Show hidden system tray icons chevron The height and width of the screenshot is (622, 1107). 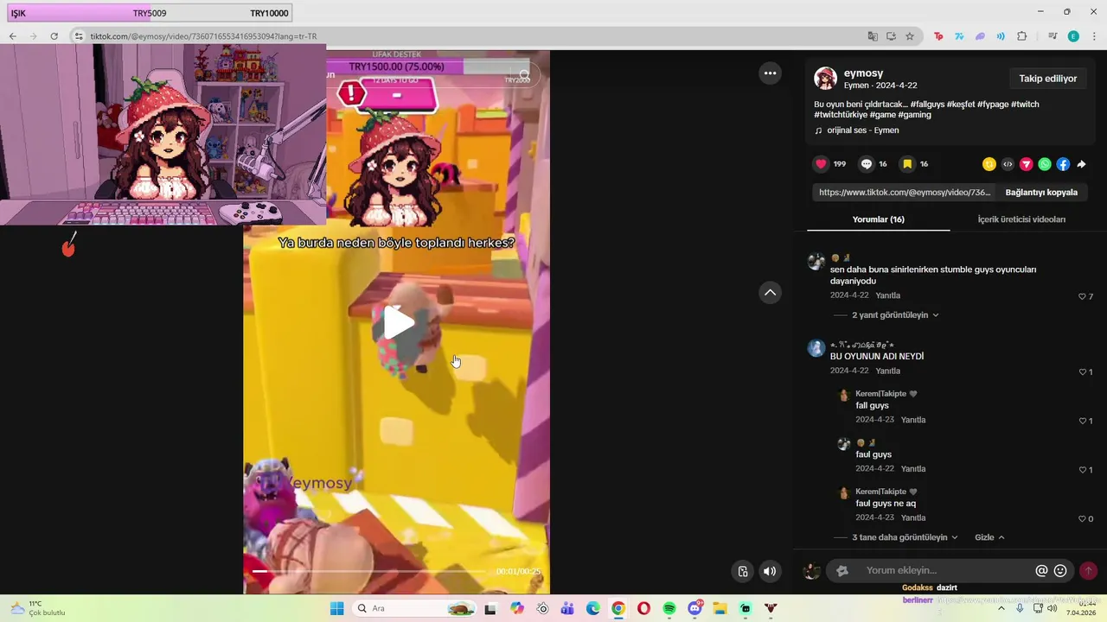[1002, 608]
